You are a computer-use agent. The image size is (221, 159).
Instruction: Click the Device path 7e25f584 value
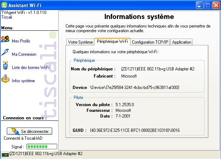coord(134,88)
